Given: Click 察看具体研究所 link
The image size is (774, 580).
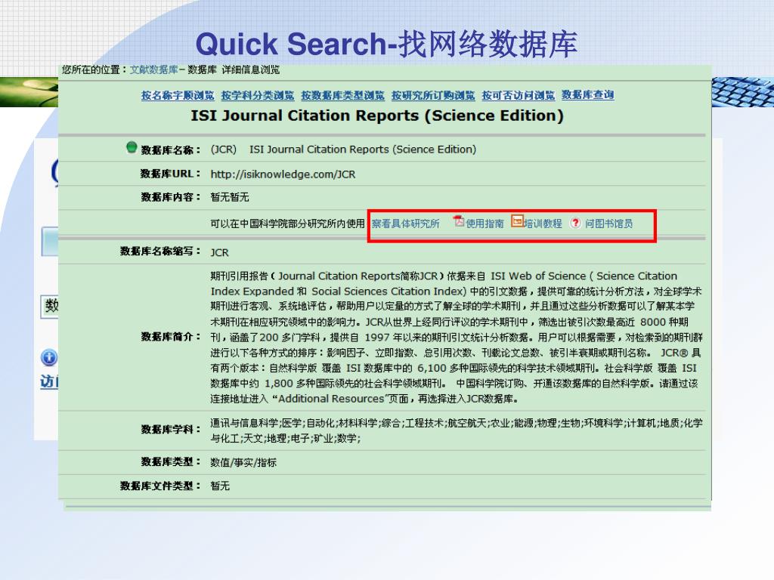Looking at the screenshot, I should (405, 224).
